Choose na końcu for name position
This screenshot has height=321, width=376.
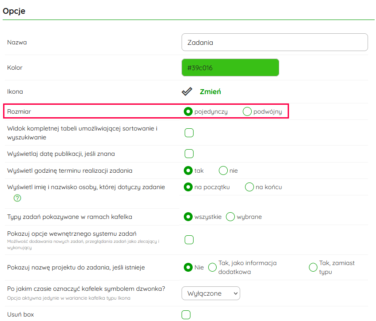point(249,187)
